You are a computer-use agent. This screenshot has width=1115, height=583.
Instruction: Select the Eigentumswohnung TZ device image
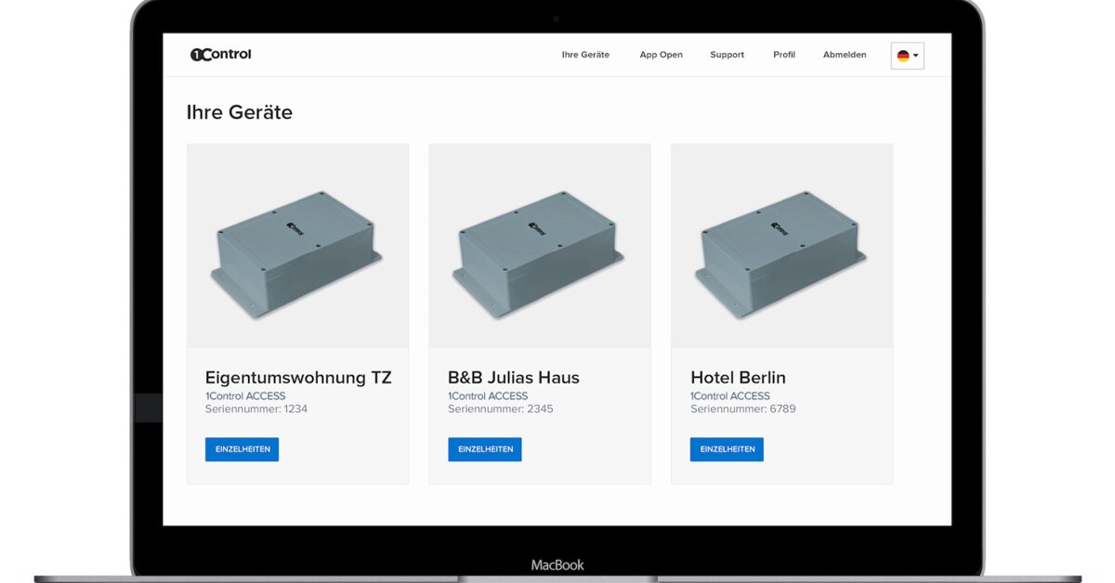298,246
